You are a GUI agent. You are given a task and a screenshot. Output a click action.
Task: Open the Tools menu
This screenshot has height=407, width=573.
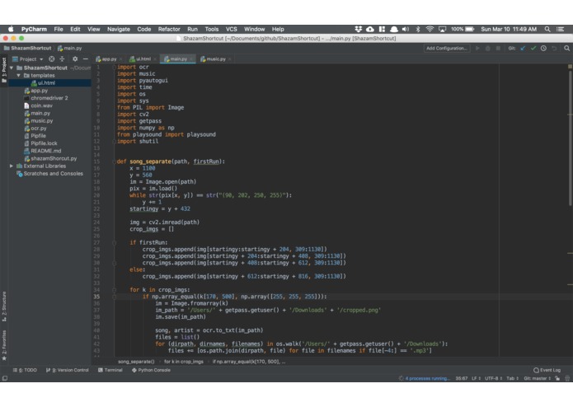[x=212, y=29]
